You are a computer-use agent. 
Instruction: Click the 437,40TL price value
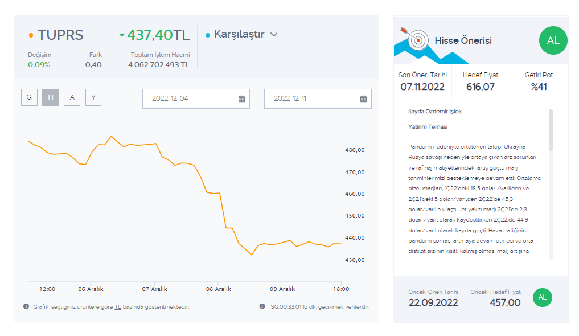[158, 35]
